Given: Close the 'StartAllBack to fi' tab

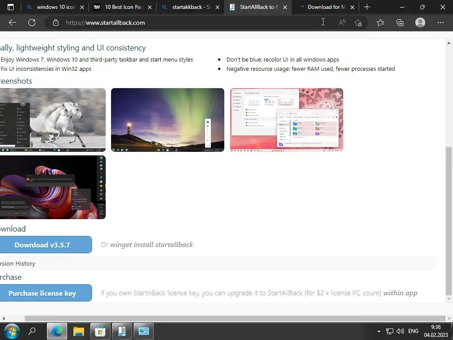Looking at the screenshot, I should coord(285,7).
